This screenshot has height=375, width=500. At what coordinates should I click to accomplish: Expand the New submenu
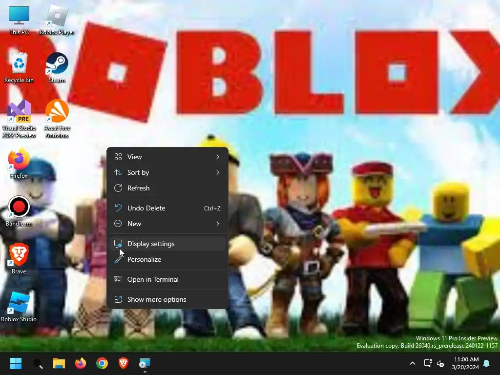coord(167,224)
